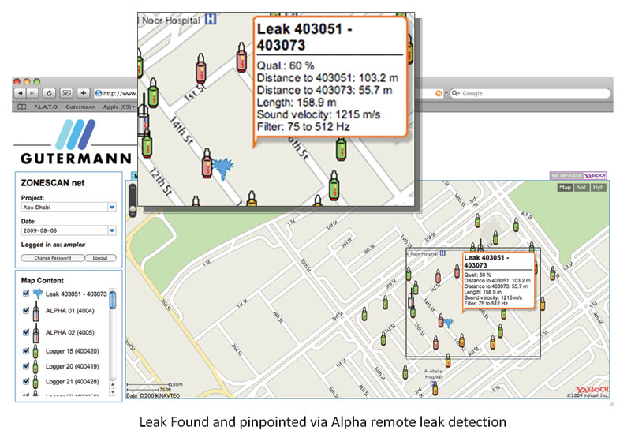Click the Map Content scroll down arrow
The height and width of the screenshot is (434, 631).
tap(113, 391)
